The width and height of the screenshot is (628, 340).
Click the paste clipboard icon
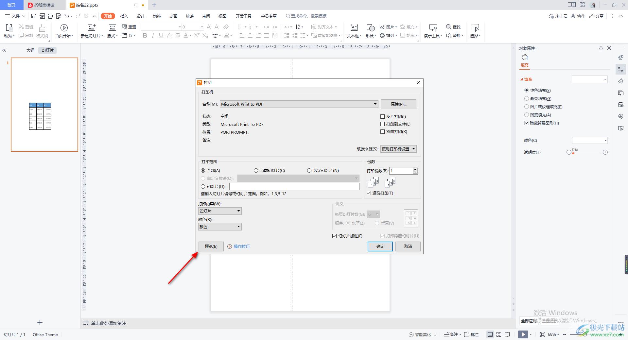pyautogui.click(x=9, y=27)
